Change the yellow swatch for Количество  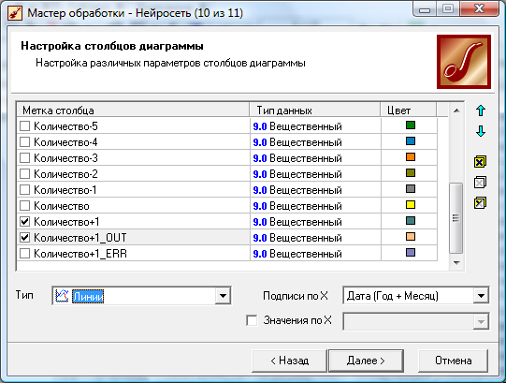click(411, 204)
